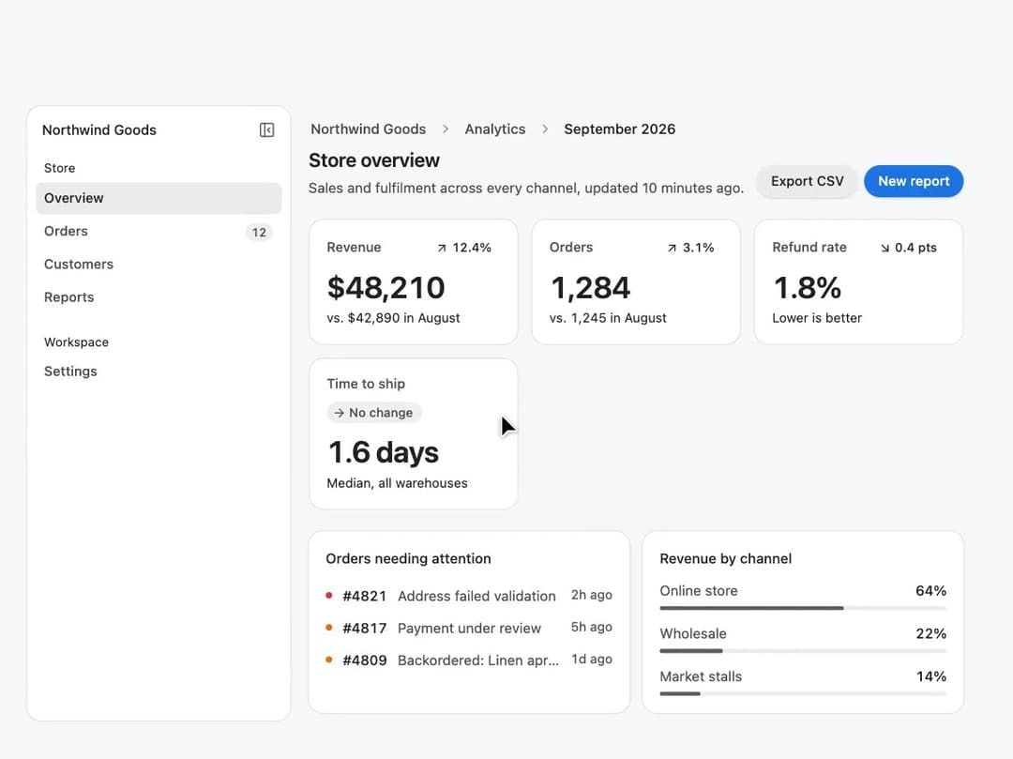The width and height of the screenshot is (1013, 759).
Task: Open Customers in the sidebar
Action: (159, 265)
